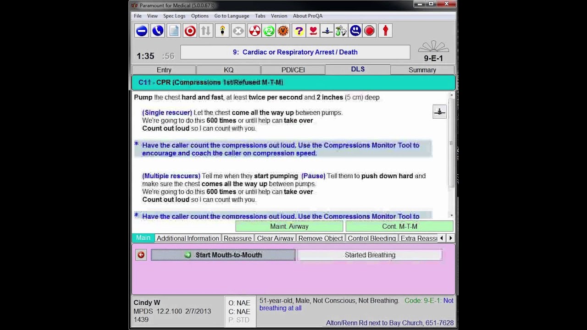The image size is (587, 330).
Task: Click the traffic light toolbar icon
Action: pyautogui.click(x=222, y=31)
